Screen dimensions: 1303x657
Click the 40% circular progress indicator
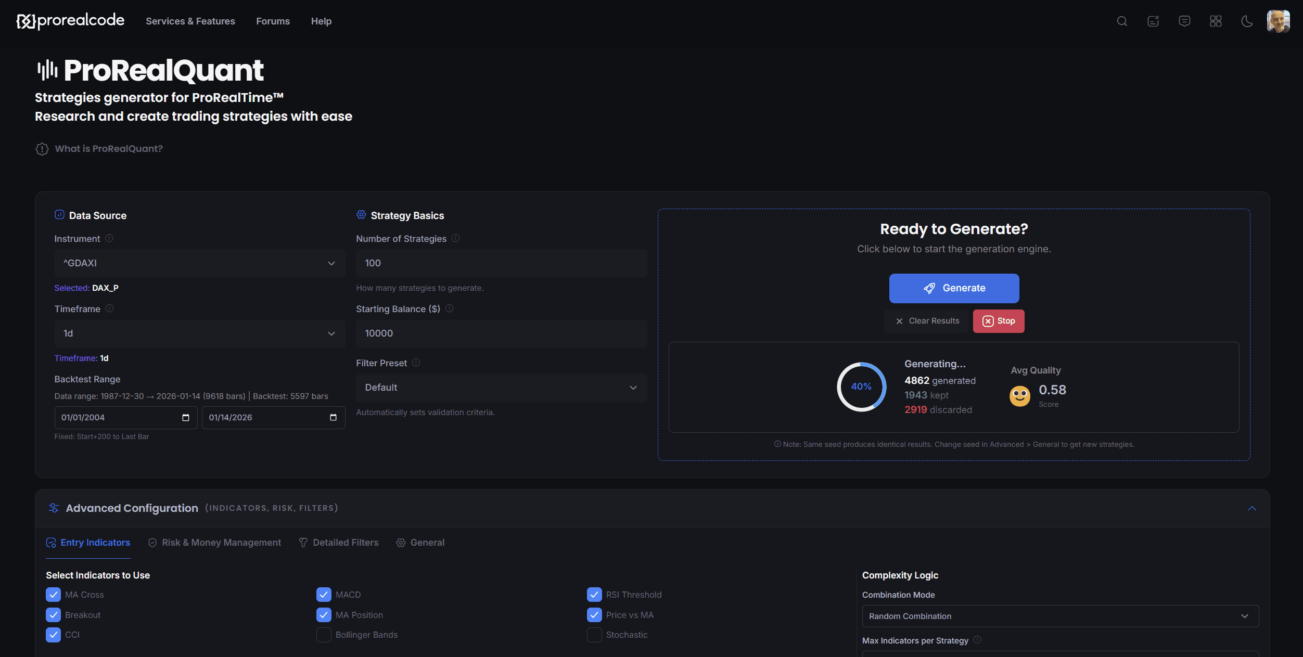tap(861, 387)
